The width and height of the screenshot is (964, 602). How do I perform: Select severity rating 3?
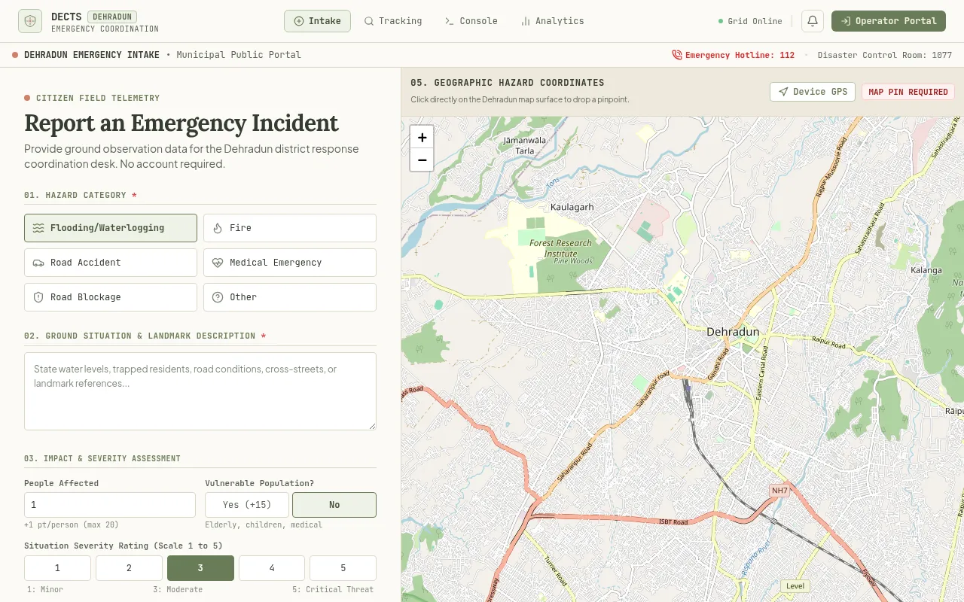tap(200, 568)
